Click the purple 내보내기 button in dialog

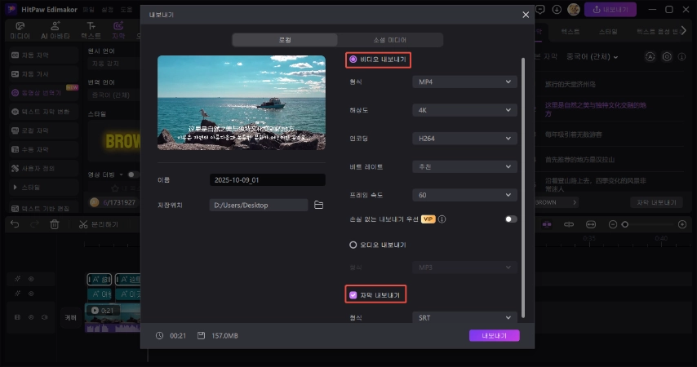click(494, 335)
